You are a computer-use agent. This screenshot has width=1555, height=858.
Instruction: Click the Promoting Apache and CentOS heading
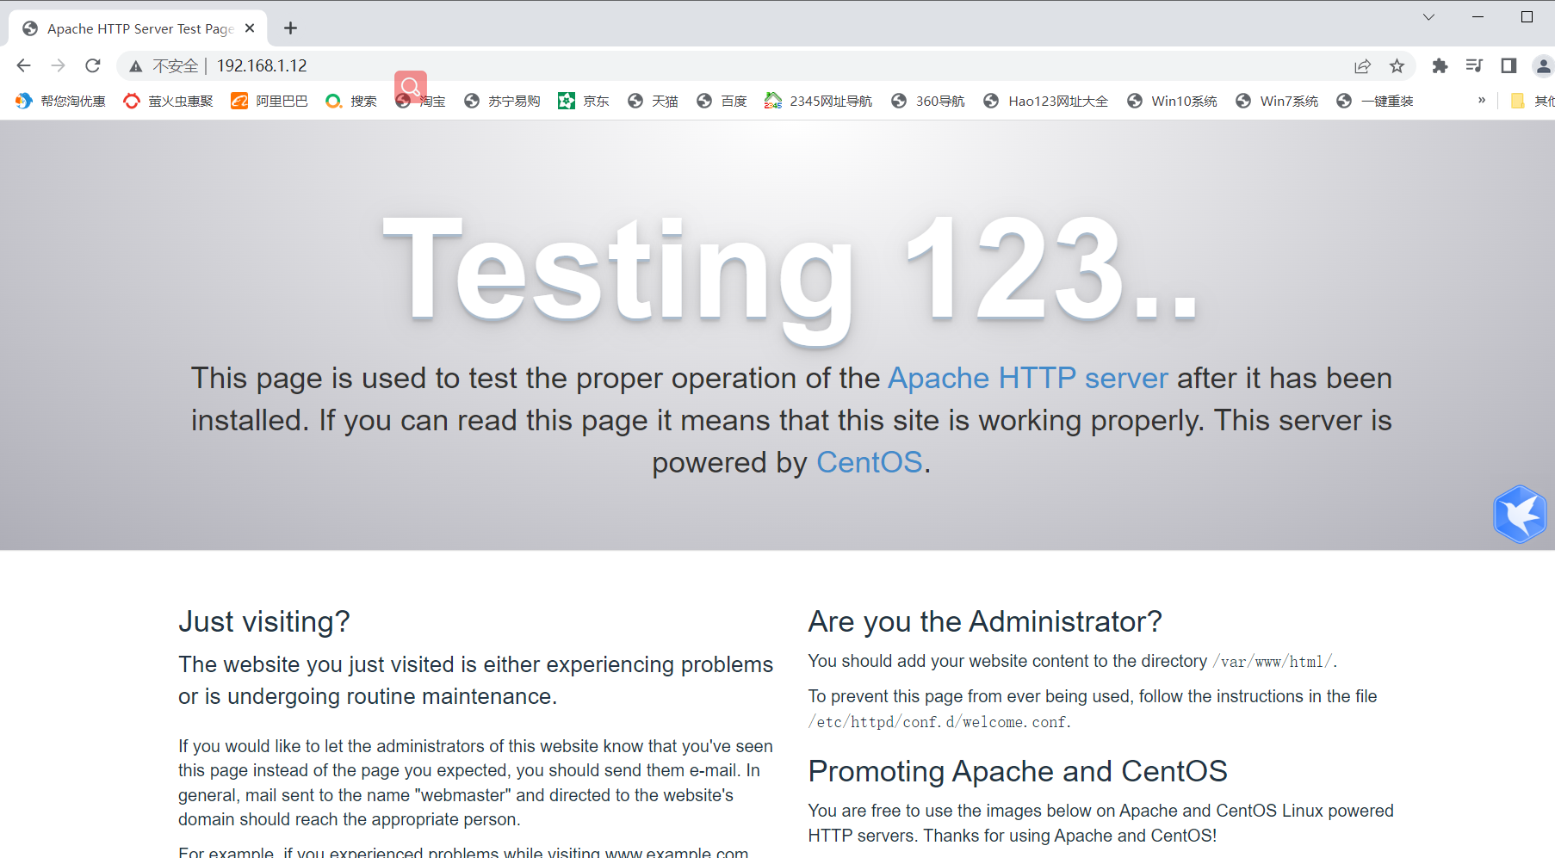point(1018,771)
